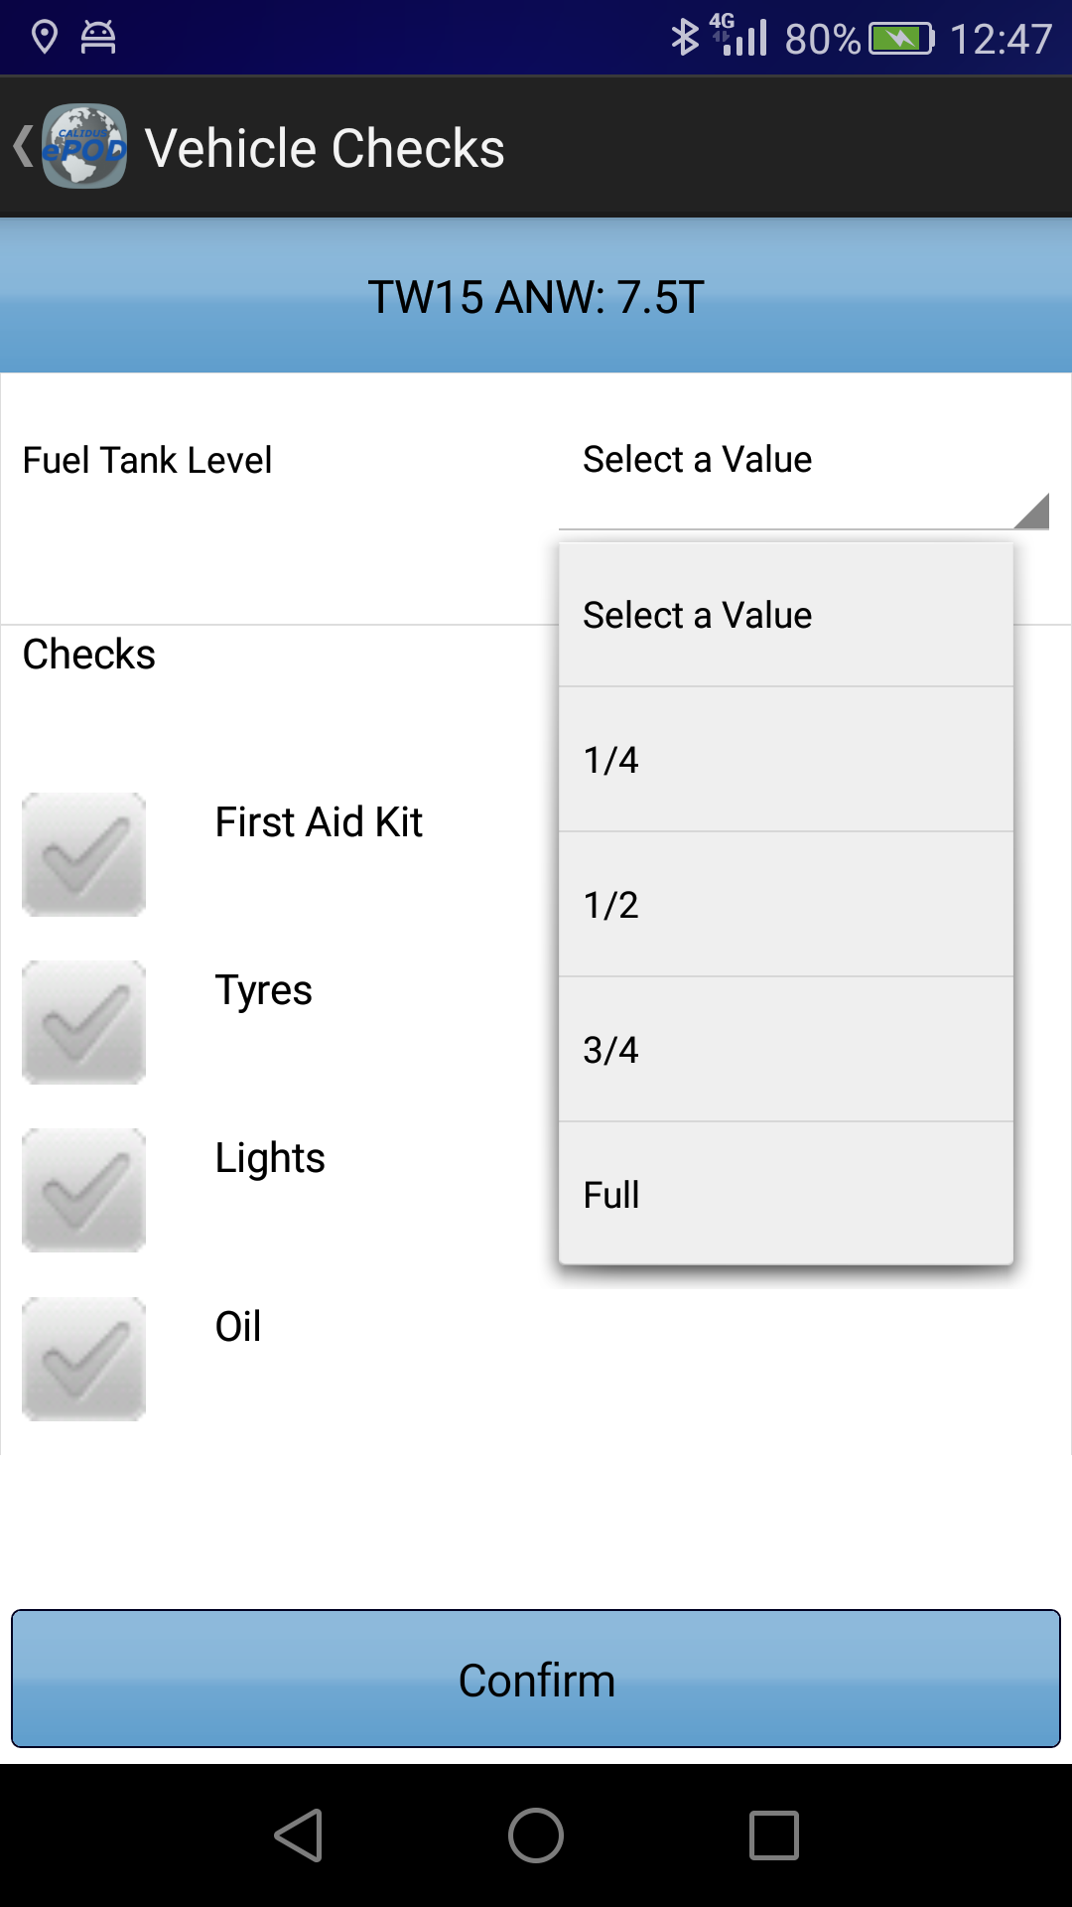Select 1/4 fuel level option
1072x1907 pixels.
[x=786, y=760]
